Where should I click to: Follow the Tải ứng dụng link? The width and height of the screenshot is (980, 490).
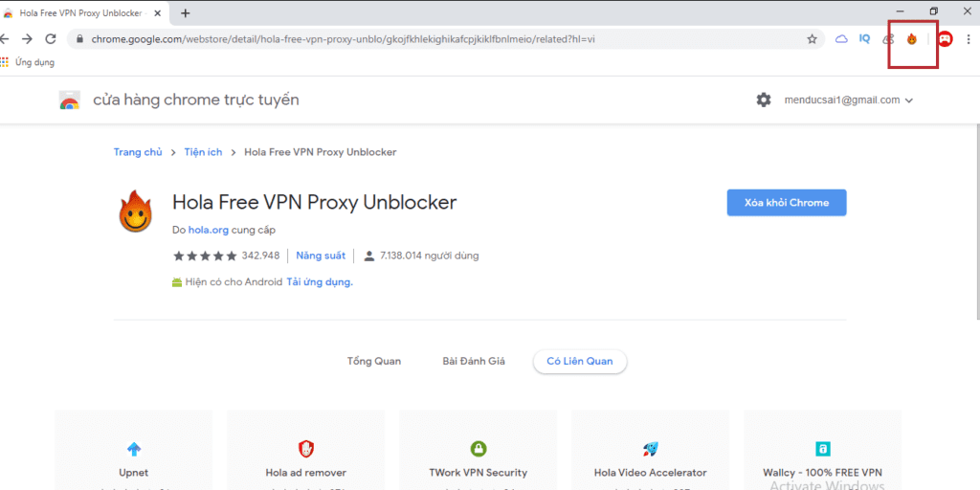[x=320, y=282]
